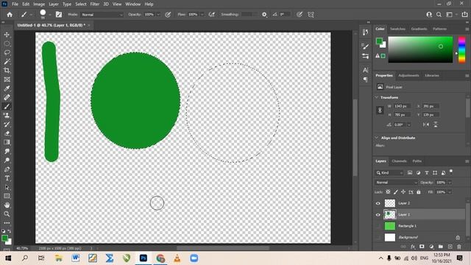
Task: Click the foreground color in the toolbar
Action: [x=4, y=239]
